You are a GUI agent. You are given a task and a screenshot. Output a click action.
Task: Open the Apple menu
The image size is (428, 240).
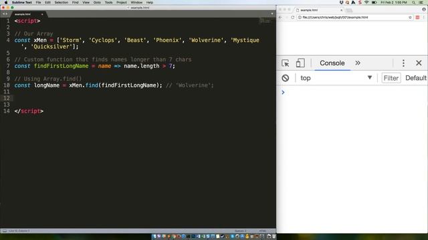pyautogui.click(x=6, y=3)
